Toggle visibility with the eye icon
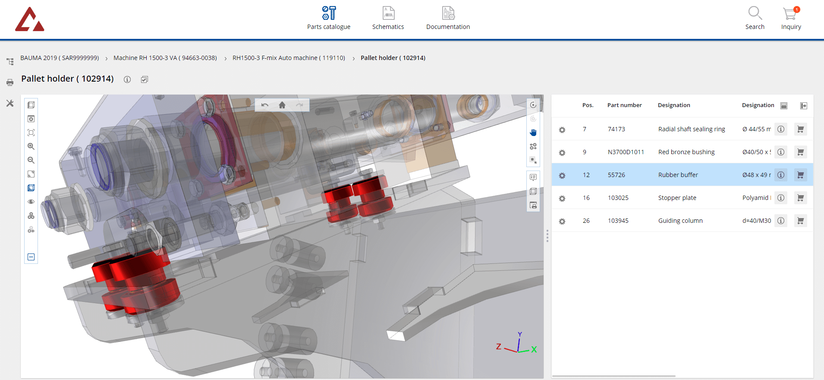This screenshot has height=380, width=824. [31, 202]
